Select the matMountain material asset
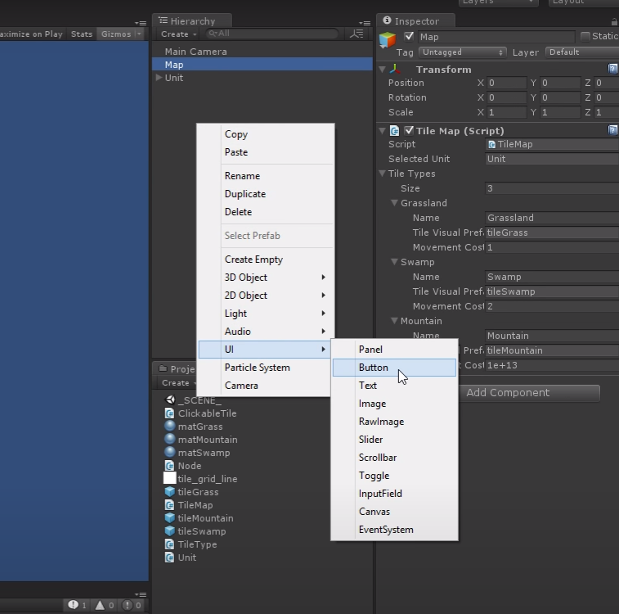The height and width of the screenshot is (614, 619). (x=201, y=440)
